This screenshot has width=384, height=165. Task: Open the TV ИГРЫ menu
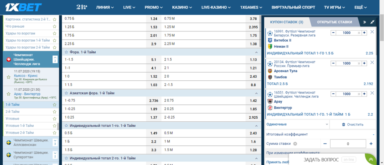(x=334, y=7)
